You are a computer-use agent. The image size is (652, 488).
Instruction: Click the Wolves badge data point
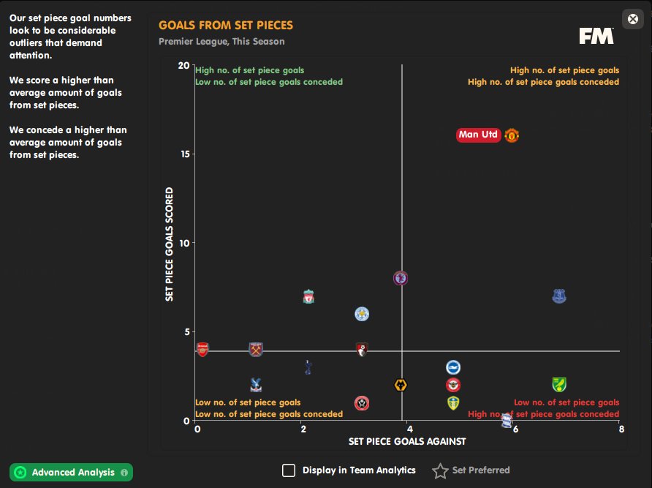pos(400,385)
